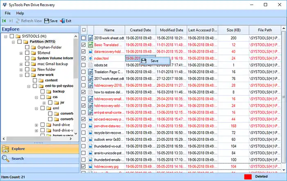The width and height of the screenshot is (287, 181).
Task: Click the SYSTOOLS (H:) drive folder icon
Action: [x=18, y=36]
